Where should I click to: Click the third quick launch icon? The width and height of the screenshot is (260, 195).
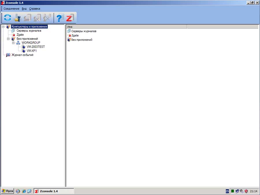pyautogui.click(x=29, y=191)
